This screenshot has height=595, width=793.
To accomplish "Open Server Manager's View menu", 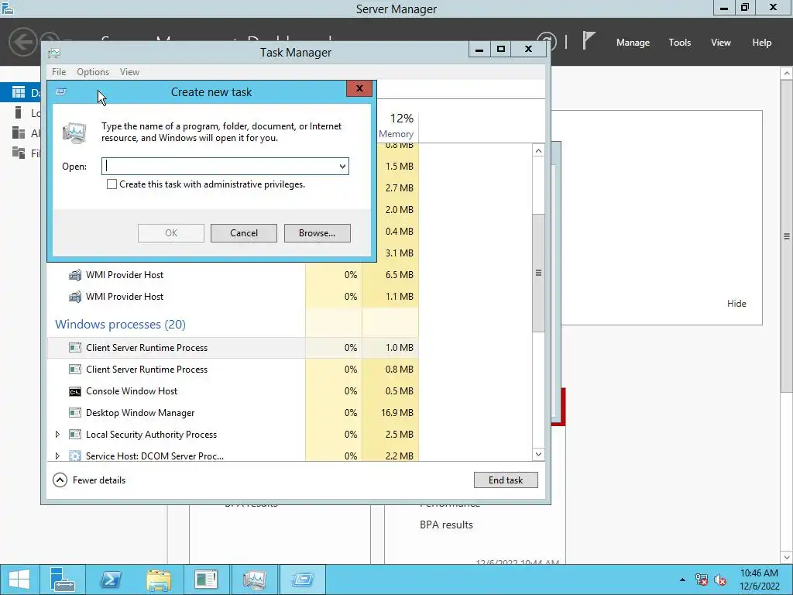I will pos(721,43).
